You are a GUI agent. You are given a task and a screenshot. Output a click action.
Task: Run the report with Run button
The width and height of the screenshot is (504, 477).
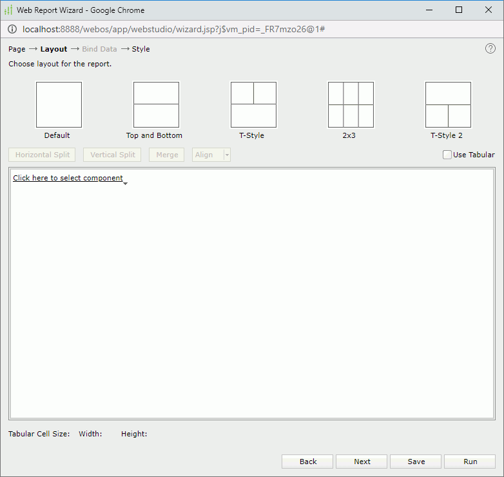[x=470, y=462]
